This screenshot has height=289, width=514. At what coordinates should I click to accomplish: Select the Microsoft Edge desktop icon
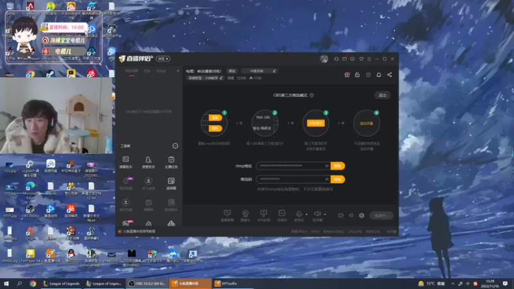click(30, 189)
